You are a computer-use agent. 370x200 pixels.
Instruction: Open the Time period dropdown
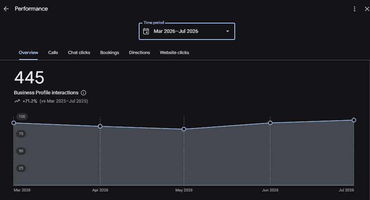click(x=187, y=31)
